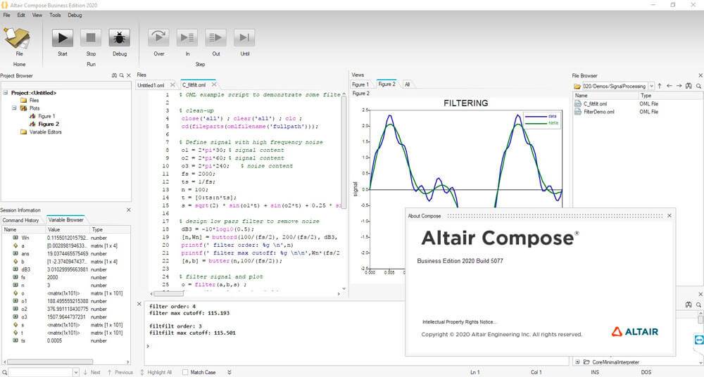This screenshot has height=377, width=704.
Task: Click the Step Over icon
Action: [x=158, y=38]
